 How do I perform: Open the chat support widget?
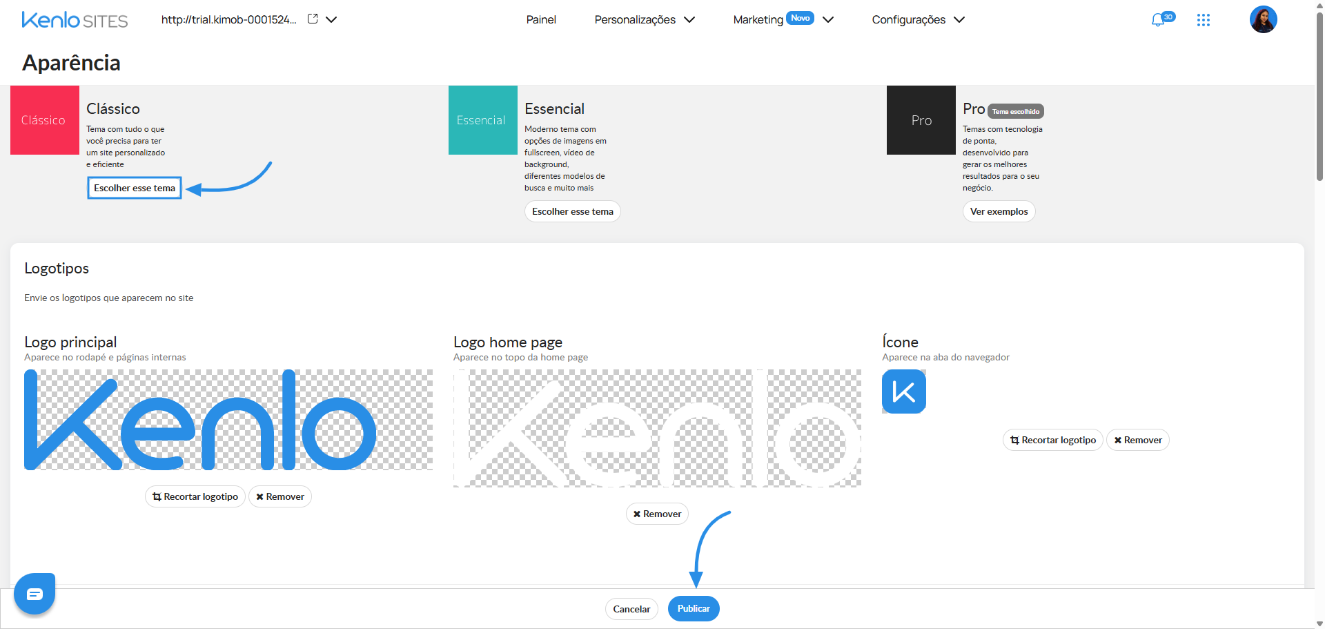point(35,594)
